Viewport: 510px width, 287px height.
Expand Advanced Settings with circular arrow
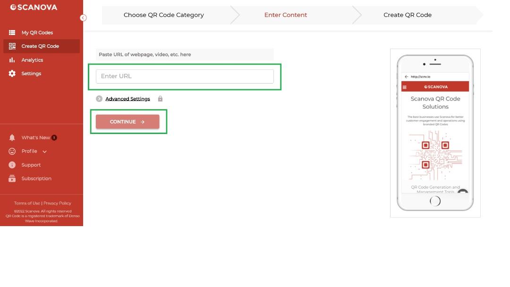(99, 99)
